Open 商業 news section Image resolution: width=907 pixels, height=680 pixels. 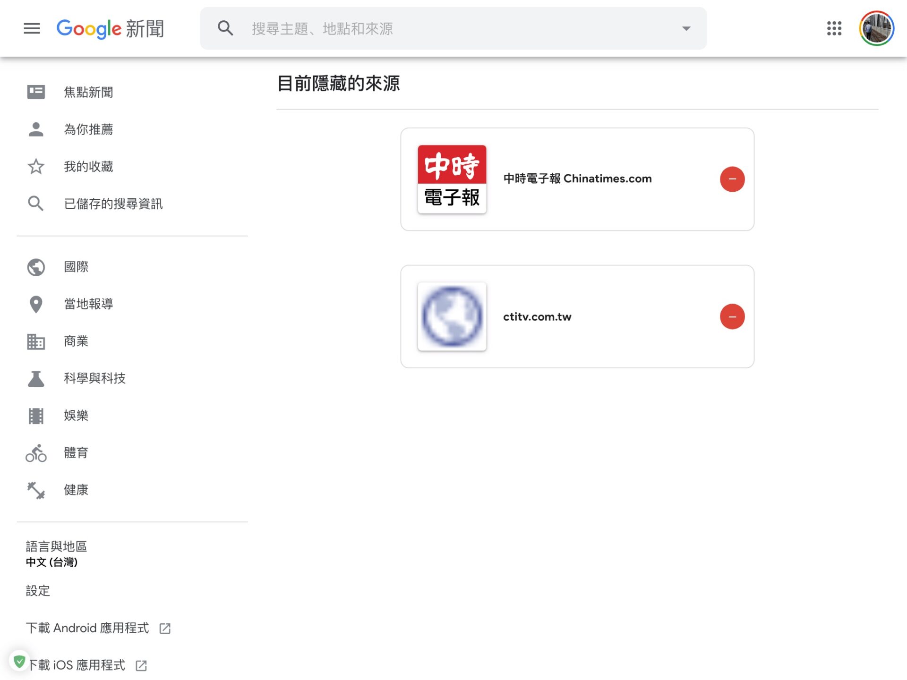[x=76, y=341]
